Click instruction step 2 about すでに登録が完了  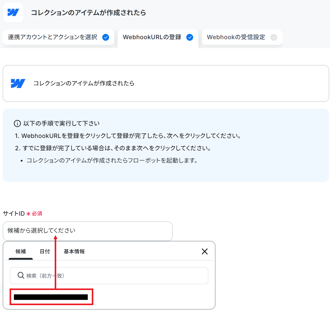(113, 148)
